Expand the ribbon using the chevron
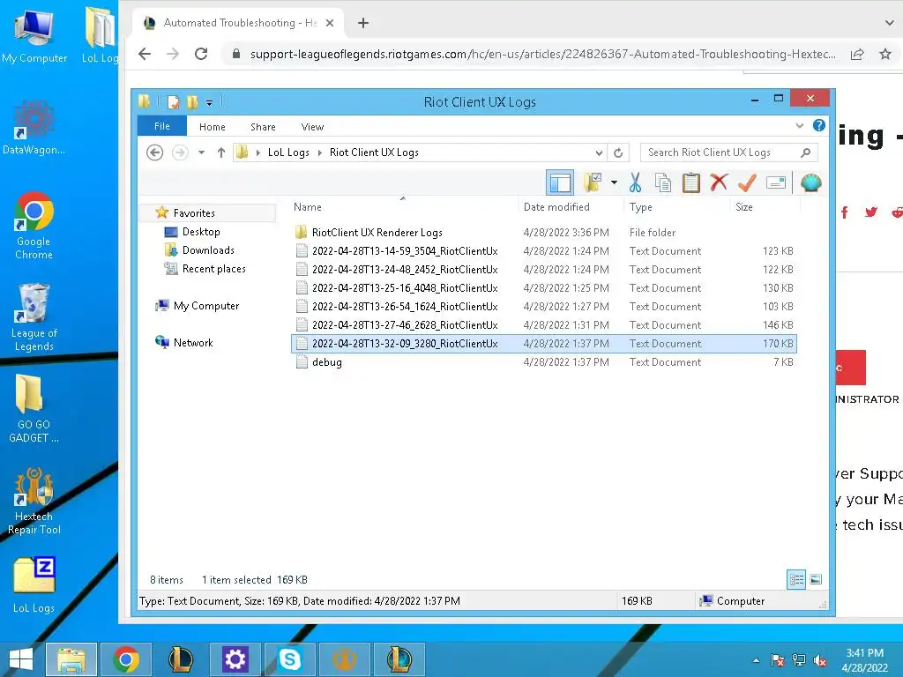The width and height of the screenshot is (903, 677). [799, 125]
